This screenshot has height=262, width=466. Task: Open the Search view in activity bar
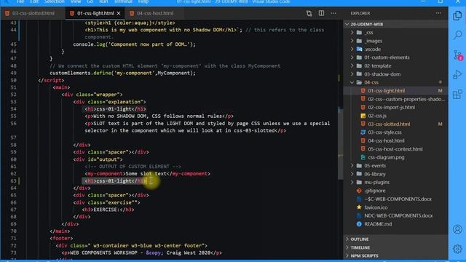click(457, 35)
